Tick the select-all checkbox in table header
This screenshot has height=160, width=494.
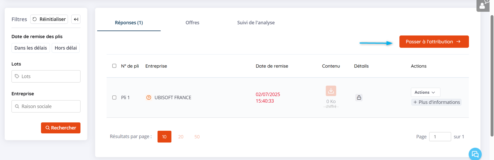(x=114, y=66)
